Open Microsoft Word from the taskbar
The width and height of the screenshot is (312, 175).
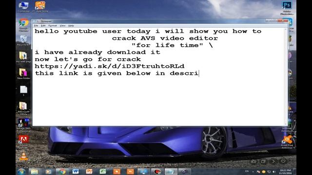click(76, 172)
